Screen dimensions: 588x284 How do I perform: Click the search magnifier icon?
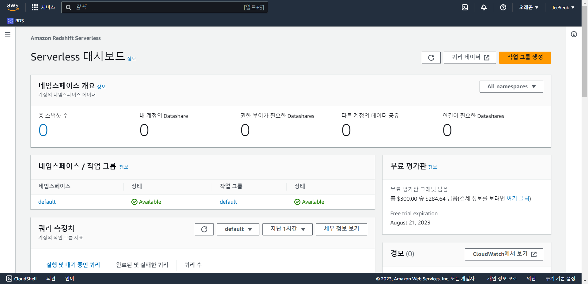coord(69,7)
